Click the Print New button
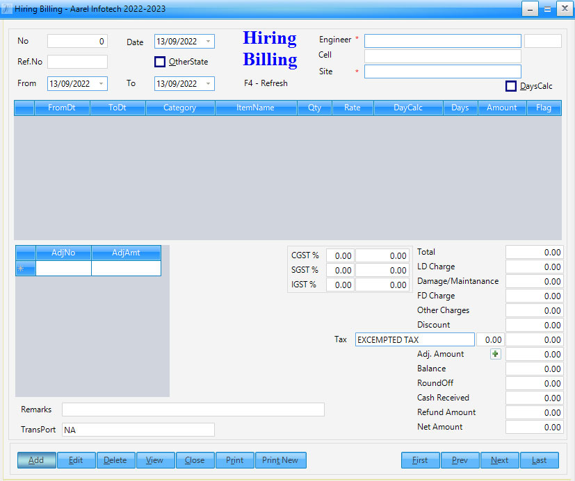The height and width of the screenshot is (481, 575). tap(280, 460)
